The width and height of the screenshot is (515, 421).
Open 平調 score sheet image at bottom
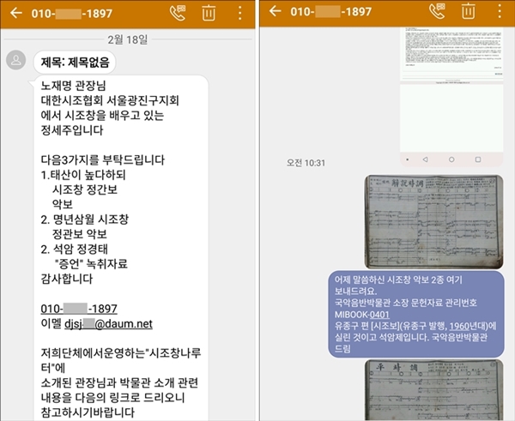click(x=434, y=390)
